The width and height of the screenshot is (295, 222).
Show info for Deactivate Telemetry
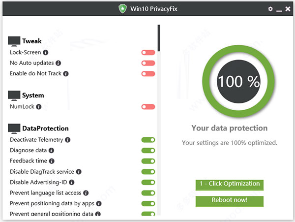point(68,140)
